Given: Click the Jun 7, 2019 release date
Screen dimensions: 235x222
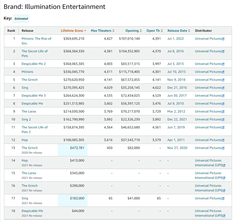Looking at the screenshot, I should pos(176,127).
